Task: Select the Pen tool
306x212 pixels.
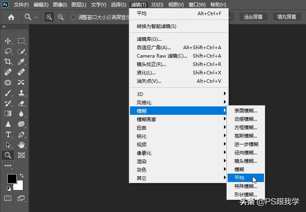Action: tap(21, 134)
